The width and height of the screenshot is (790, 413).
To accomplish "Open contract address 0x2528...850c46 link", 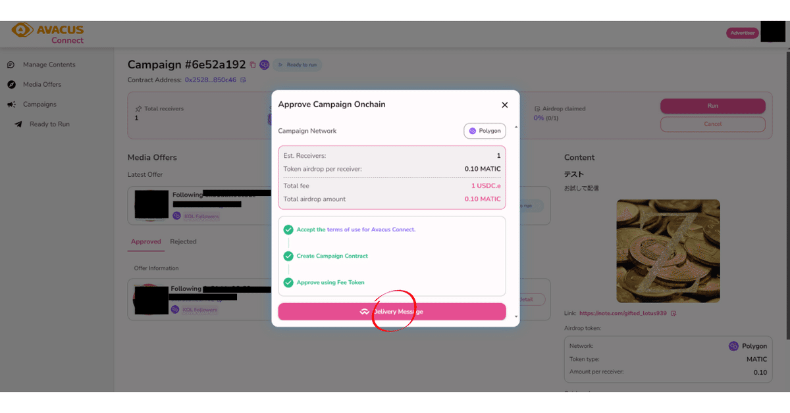I will pos(211,80).
